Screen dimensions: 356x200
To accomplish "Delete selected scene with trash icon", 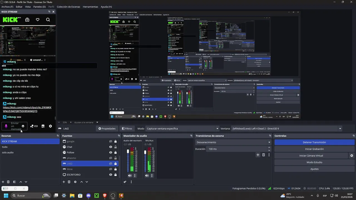I will point(8,182).
